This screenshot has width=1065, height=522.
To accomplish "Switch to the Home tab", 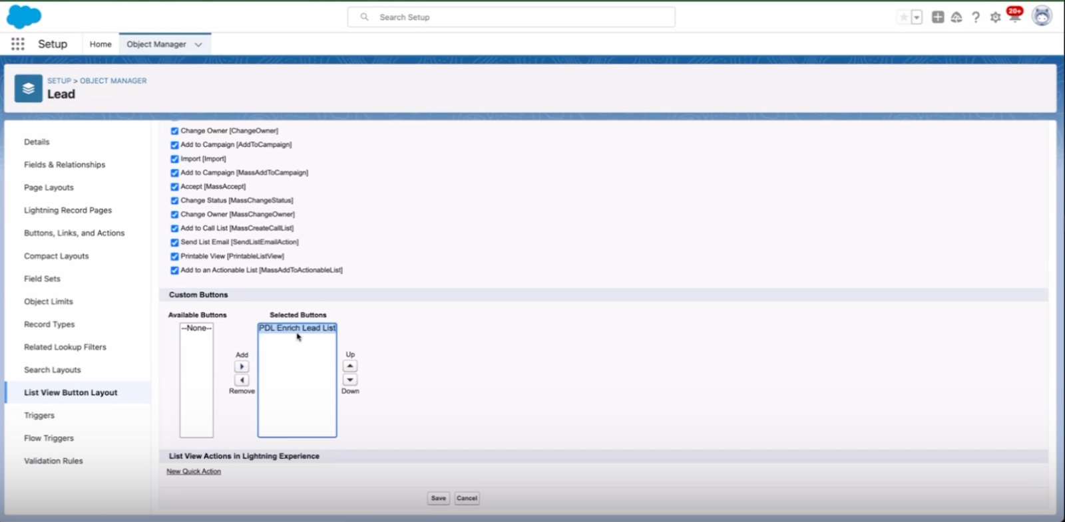I will pos(101,44).
